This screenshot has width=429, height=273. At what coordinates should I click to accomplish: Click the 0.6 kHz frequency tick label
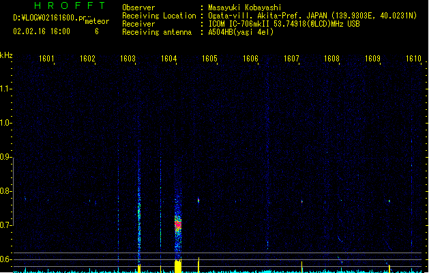tap(5, 259)
